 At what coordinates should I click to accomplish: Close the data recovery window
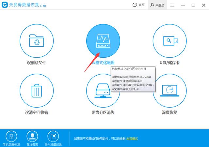[x=204, y=5]
